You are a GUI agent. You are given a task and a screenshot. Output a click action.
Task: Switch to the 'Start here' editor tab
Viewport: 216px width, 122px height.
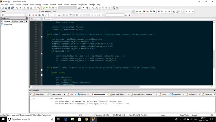[34, 19]
